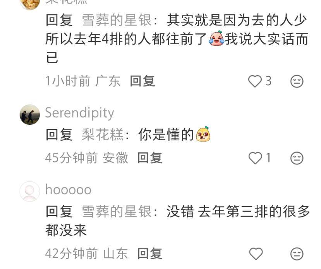Open 雪葬的星银 mention in the top comment

click(x=117, y=20)
